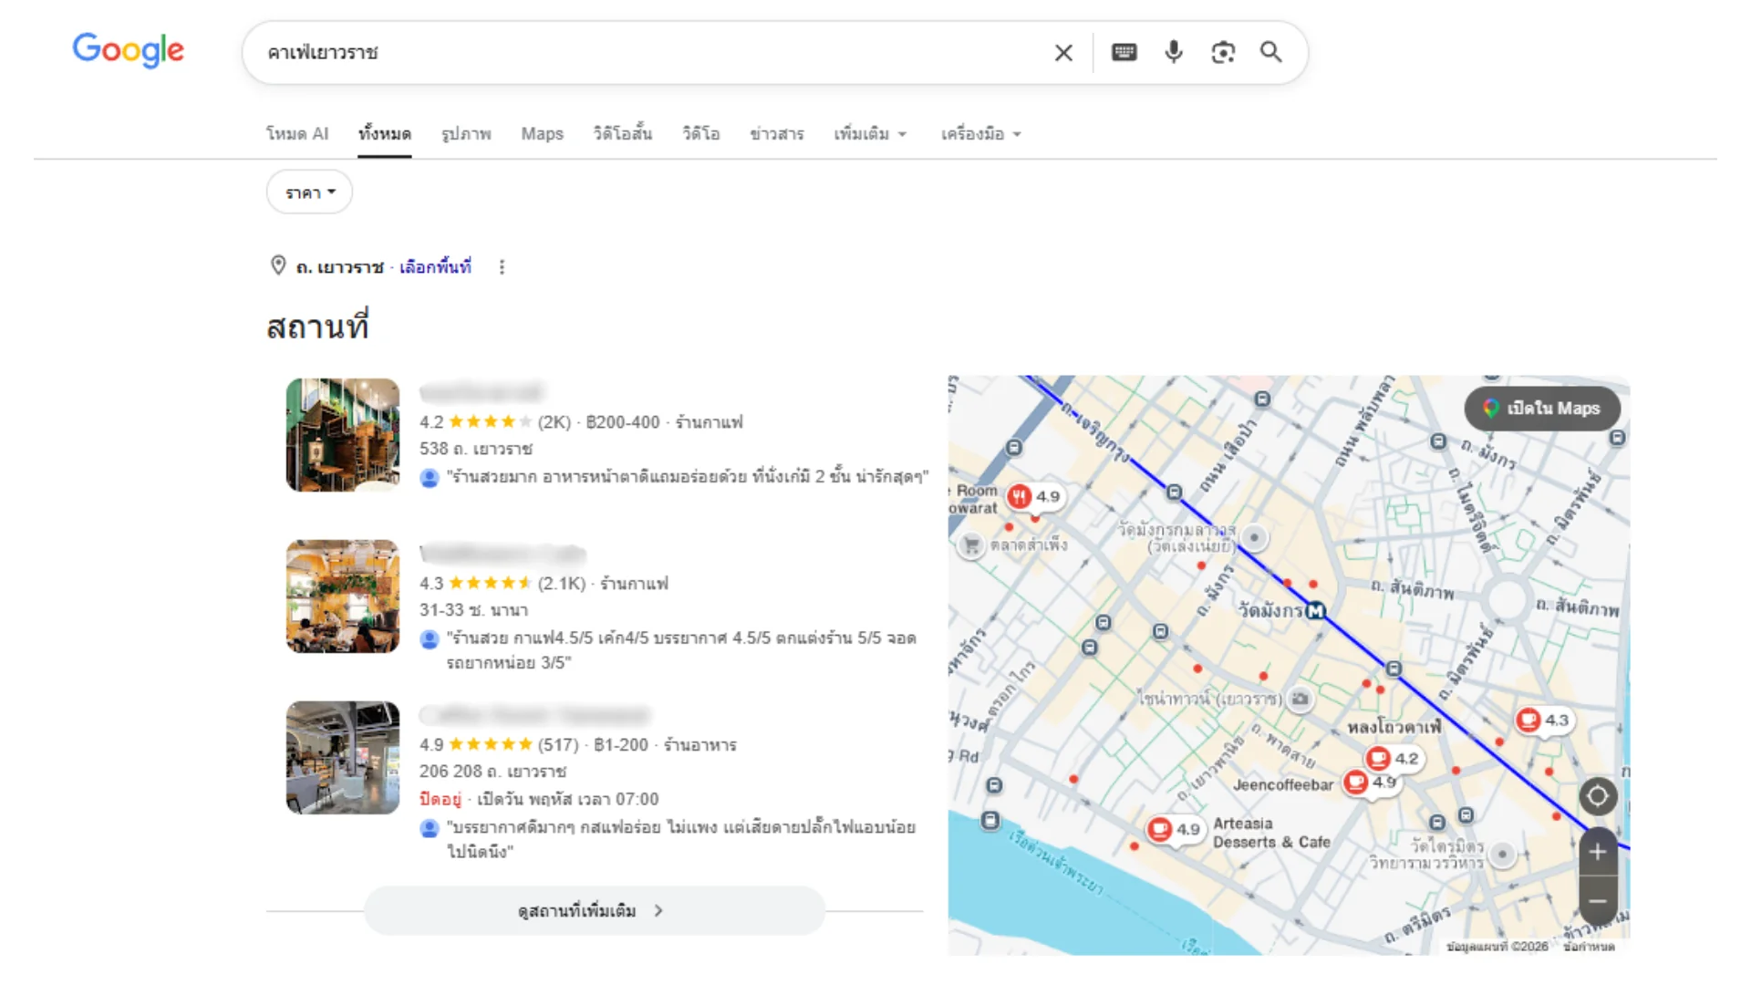Viewport: 1751px width, 985px height.
Task: Clear the search box with X icon
Action: 1063,53
